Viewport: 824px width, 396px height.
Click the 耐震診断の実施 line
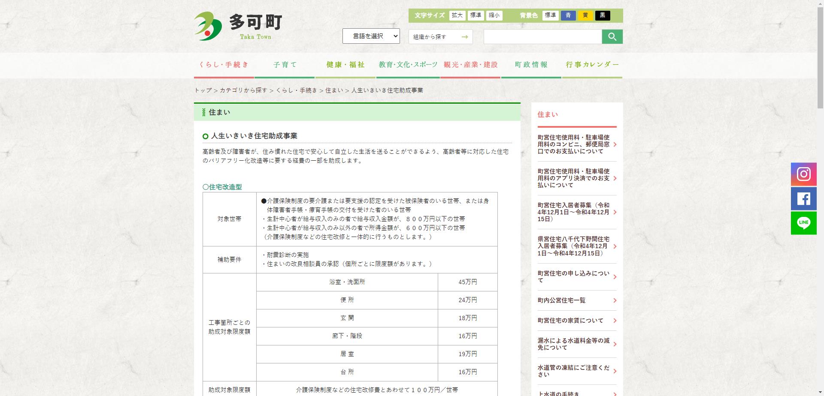[x=285, y=255]
